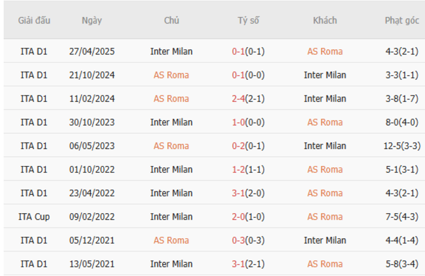Click the 12-5 corner kick stat
The height and width of the screenshot is (276, 425).
click(392, 146)
